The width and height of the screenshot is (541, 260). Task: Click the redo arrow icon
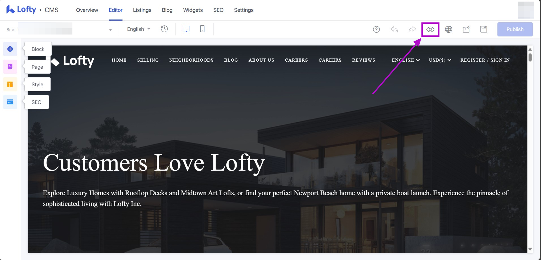click(412, 29)
